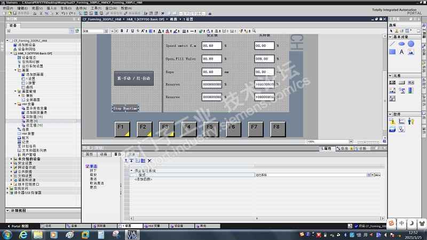This screenshot has height=240, width=427.
Task: Click the Undo icon in main toolbar
Action: coord(63,13)
